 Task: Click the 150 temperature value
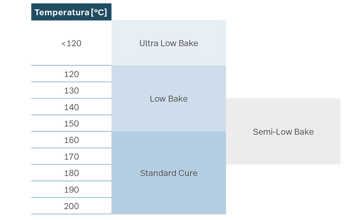click(x=71, y=124)
